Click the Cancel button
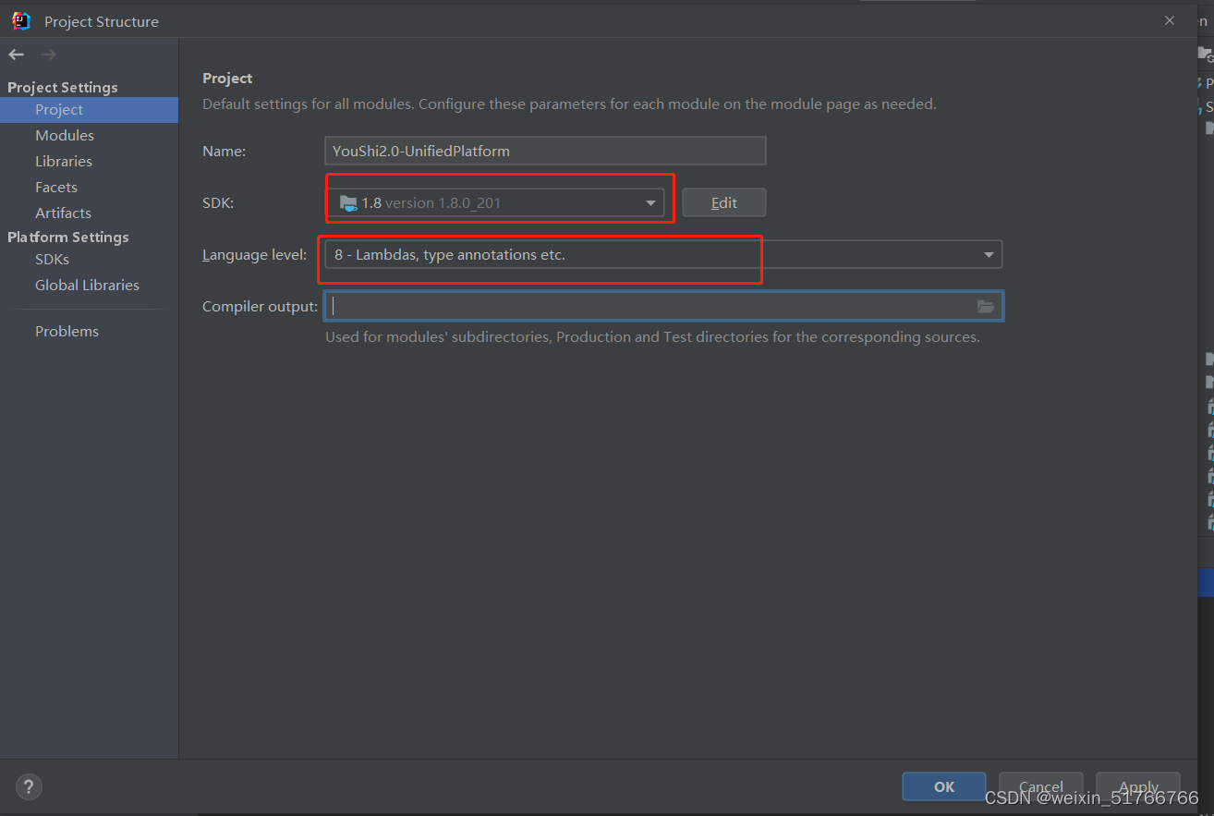Screen dimensions: 1214x816 pyautogui.click(x=1040, y=786)
